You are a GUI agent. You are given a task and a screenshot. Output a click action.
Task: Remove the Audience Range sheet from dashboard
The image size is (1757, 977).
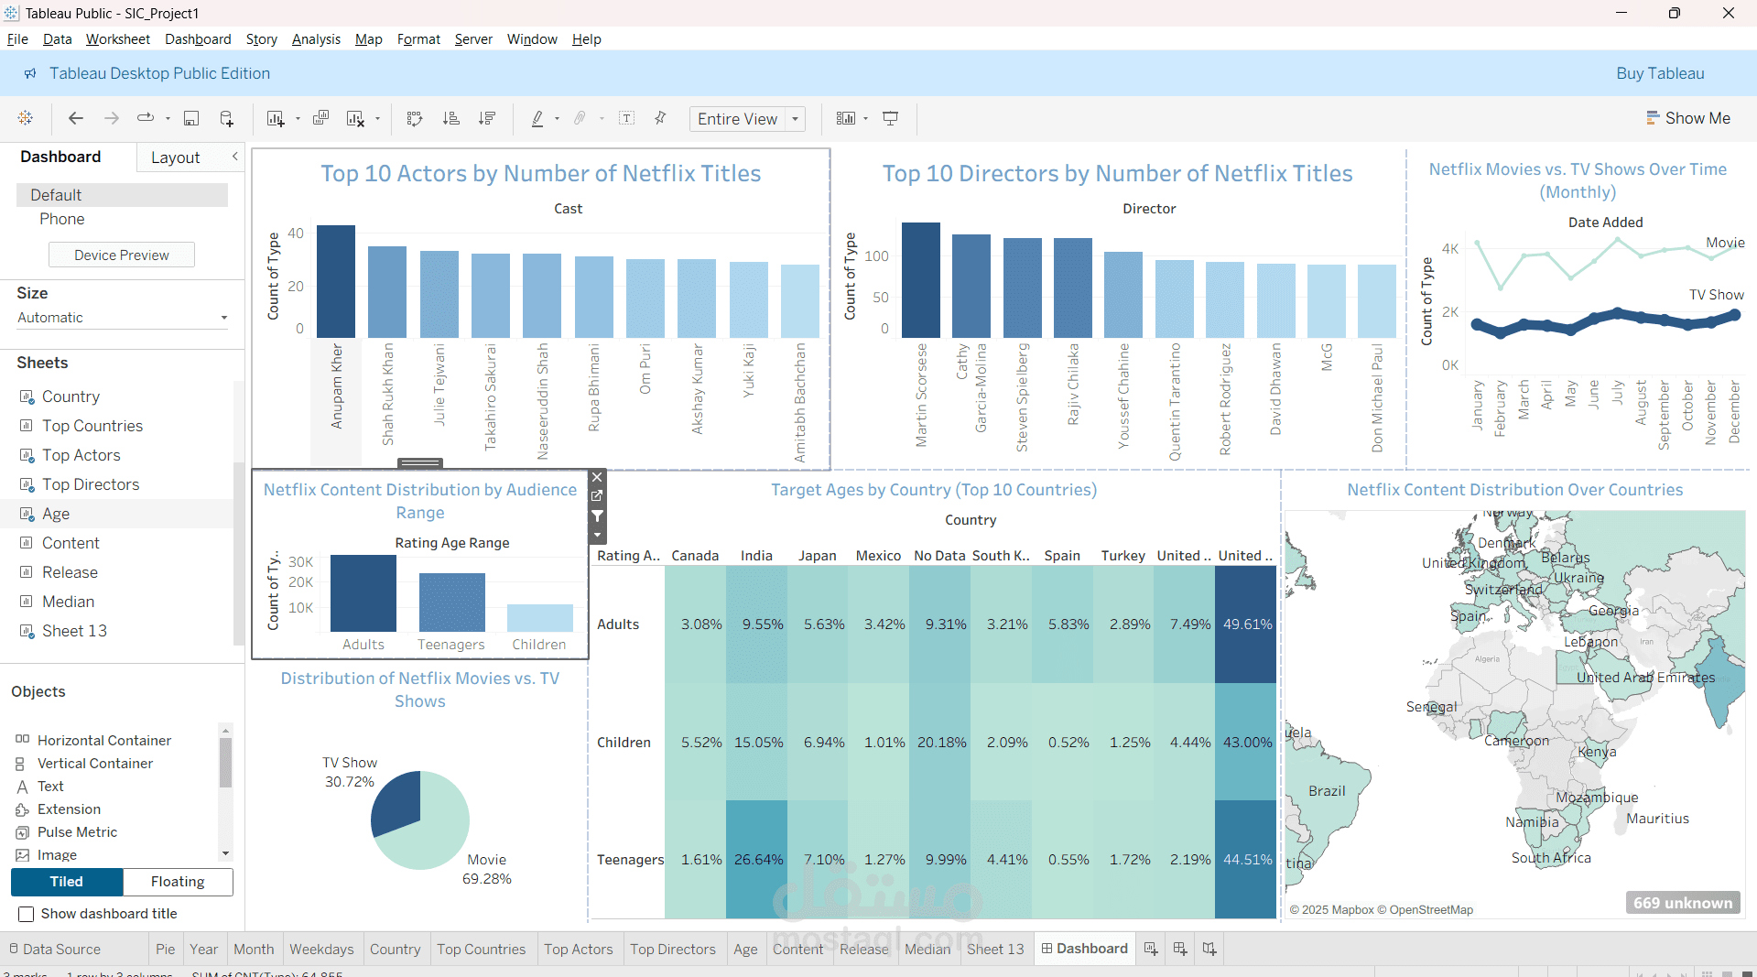[x=597, y=477]
